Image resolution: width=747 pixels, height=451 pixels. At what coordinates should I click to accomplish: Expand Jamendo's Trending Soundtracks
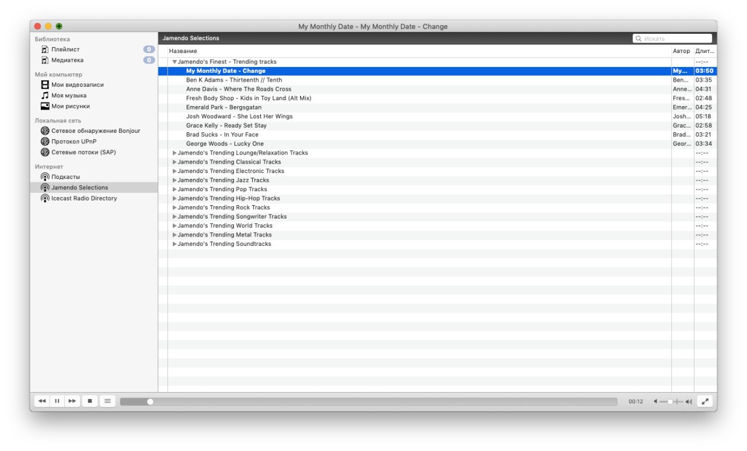pos(174,244)
